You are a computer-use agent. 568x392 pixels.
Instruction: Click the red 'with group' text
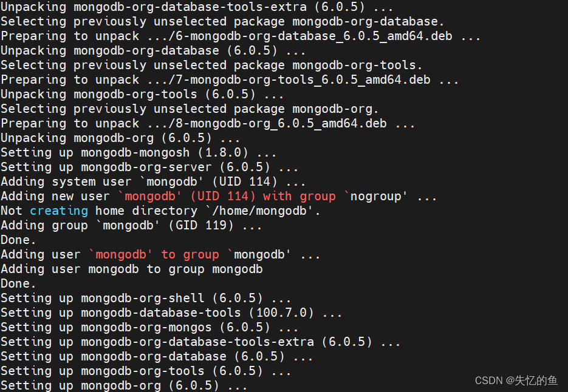pyautogui.click(x=299, y=196)
